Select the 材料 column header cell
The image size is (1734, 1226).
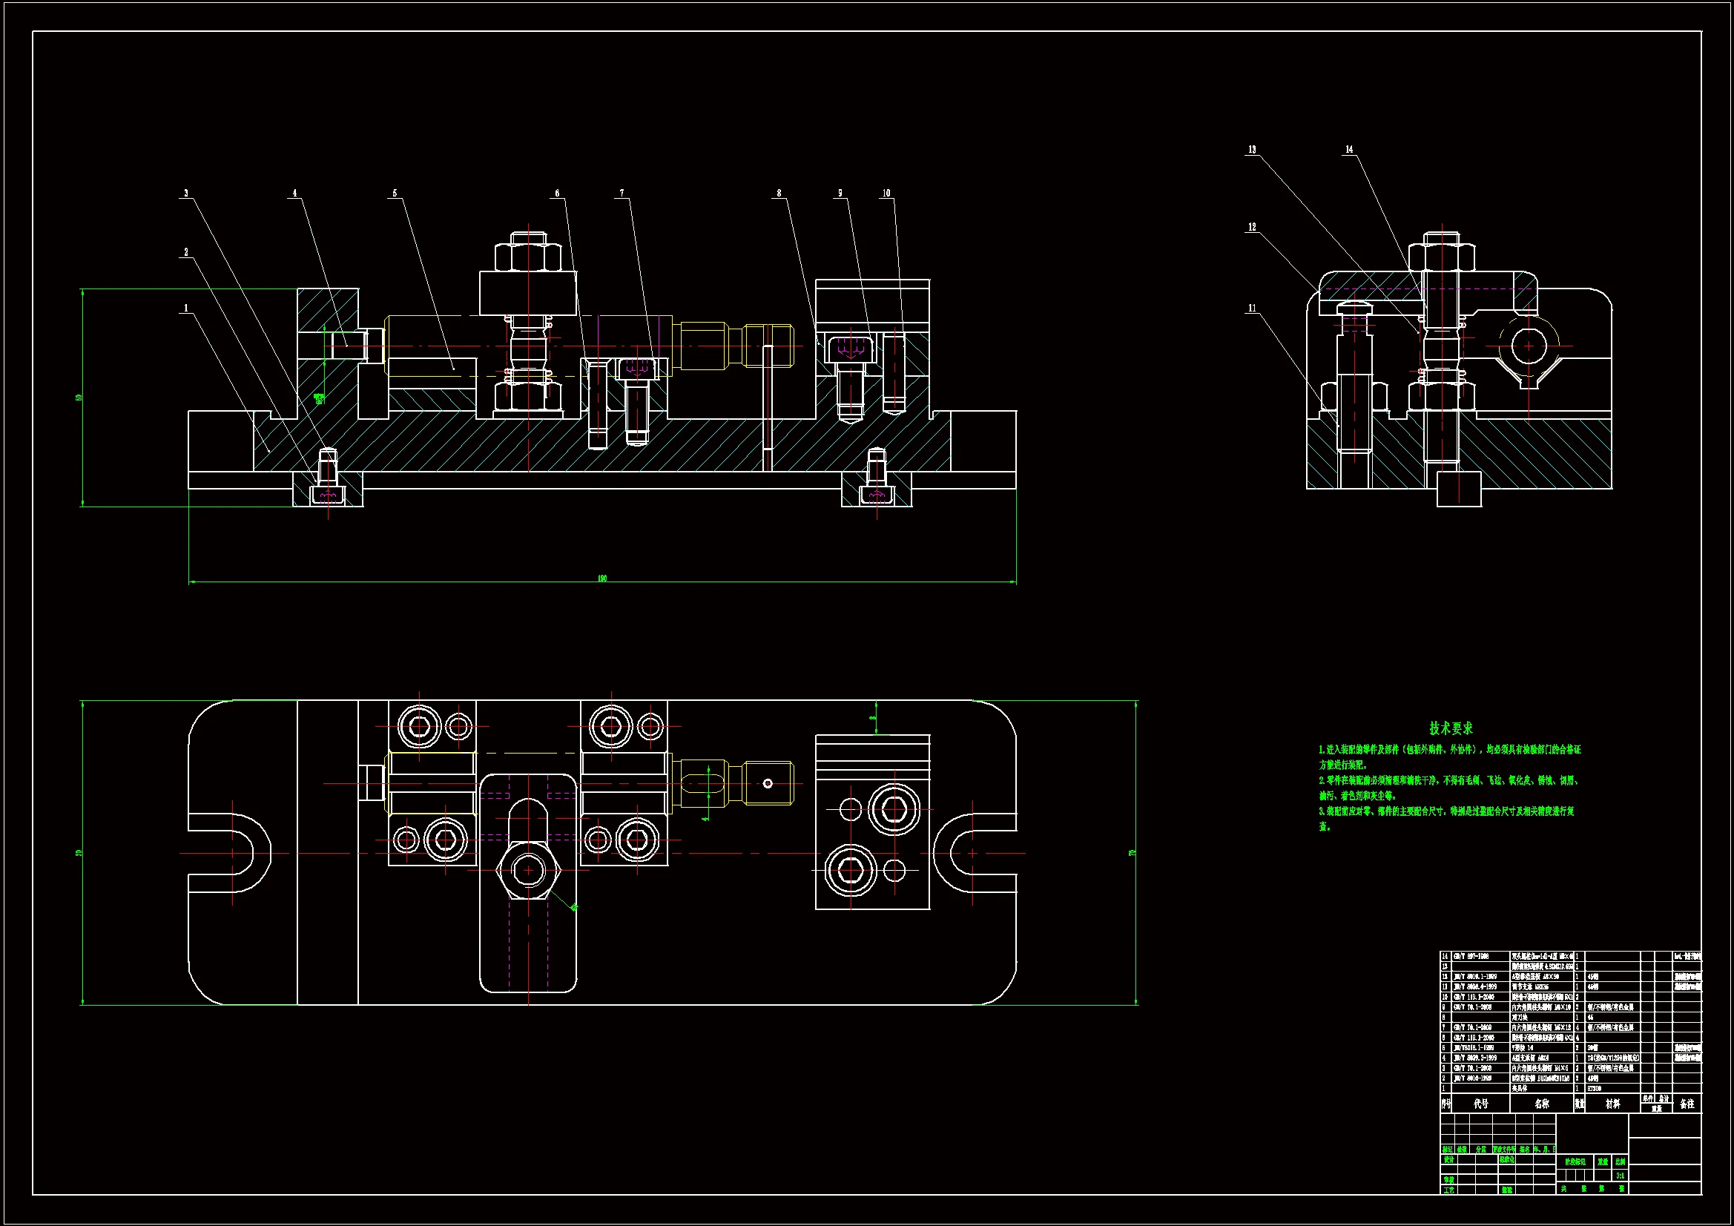1612,1104
